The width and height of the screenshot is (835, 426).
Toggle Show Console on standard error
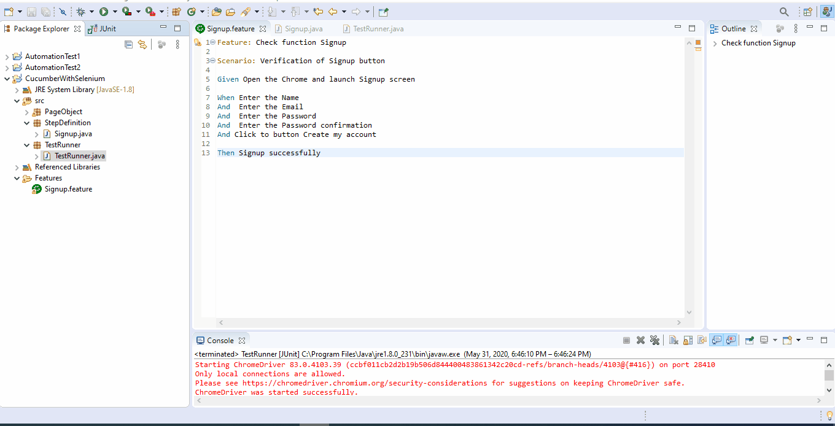point(731,340)
